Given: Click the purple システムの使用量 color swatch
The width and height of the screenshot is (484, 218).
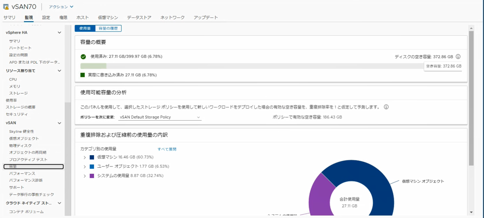Looking at the screenshot, I should coord(92,176).
